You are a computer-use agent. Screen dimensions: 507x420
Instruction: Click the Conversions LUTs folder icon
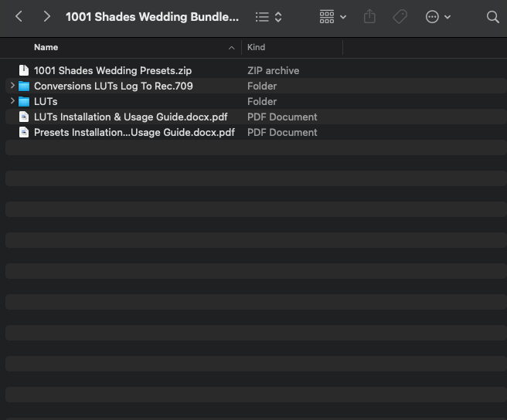(24, 86)
